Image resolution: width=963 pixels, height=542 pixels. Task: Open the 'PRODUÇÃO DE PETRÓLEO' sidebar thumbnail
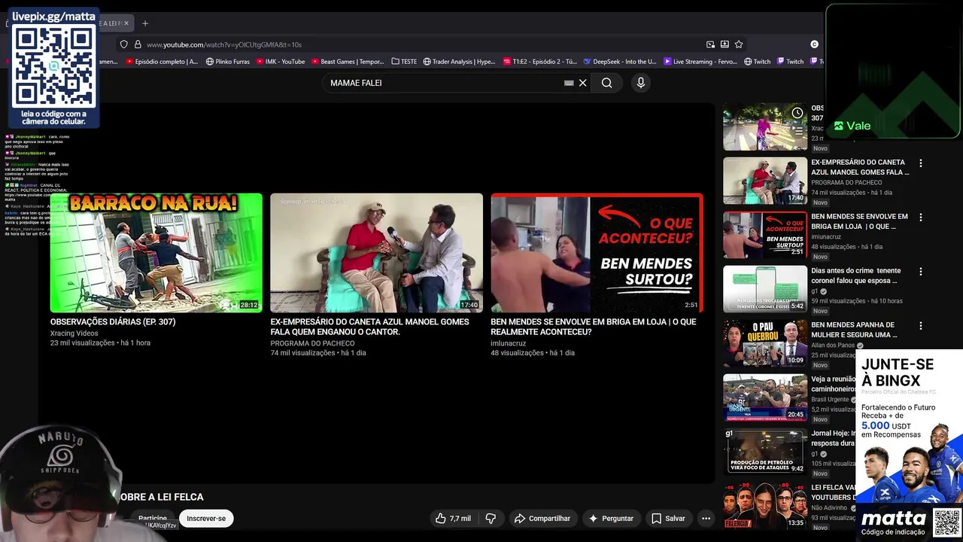(765, 452)
